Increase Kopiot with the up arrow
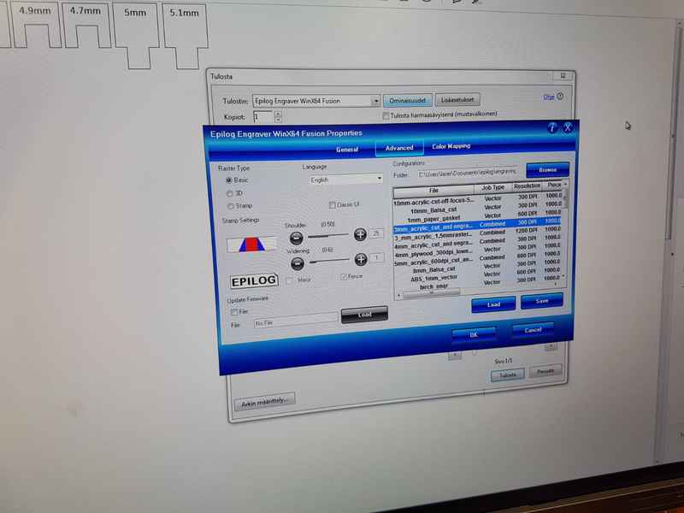This screenshot has width=684, height=513. point(278,114)
